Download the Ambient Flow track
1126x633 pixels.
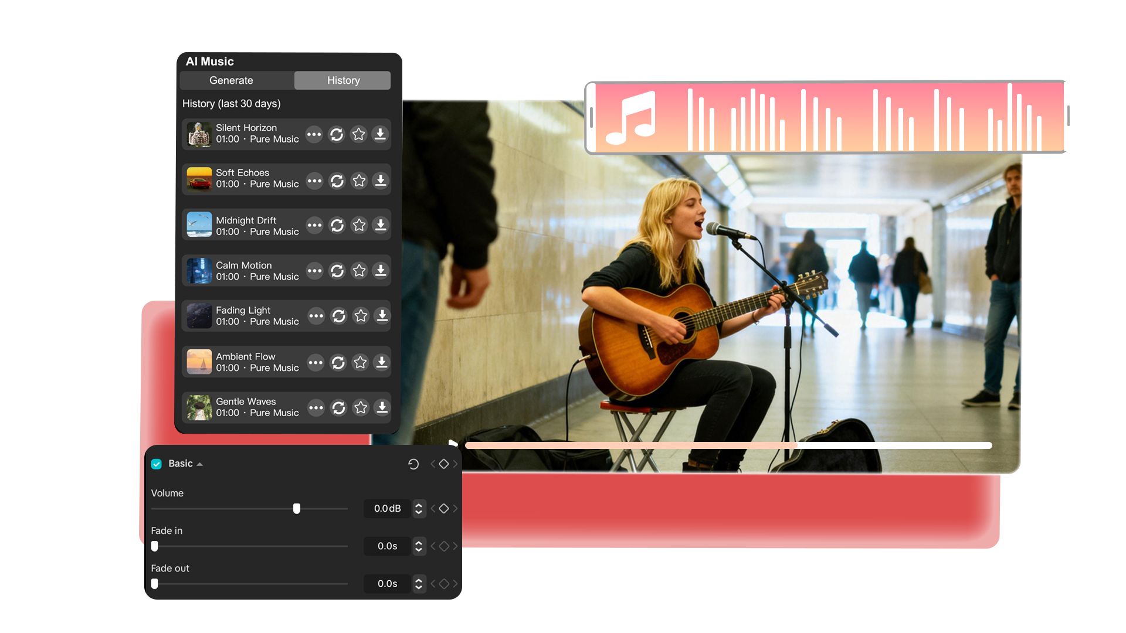[382, 362]
